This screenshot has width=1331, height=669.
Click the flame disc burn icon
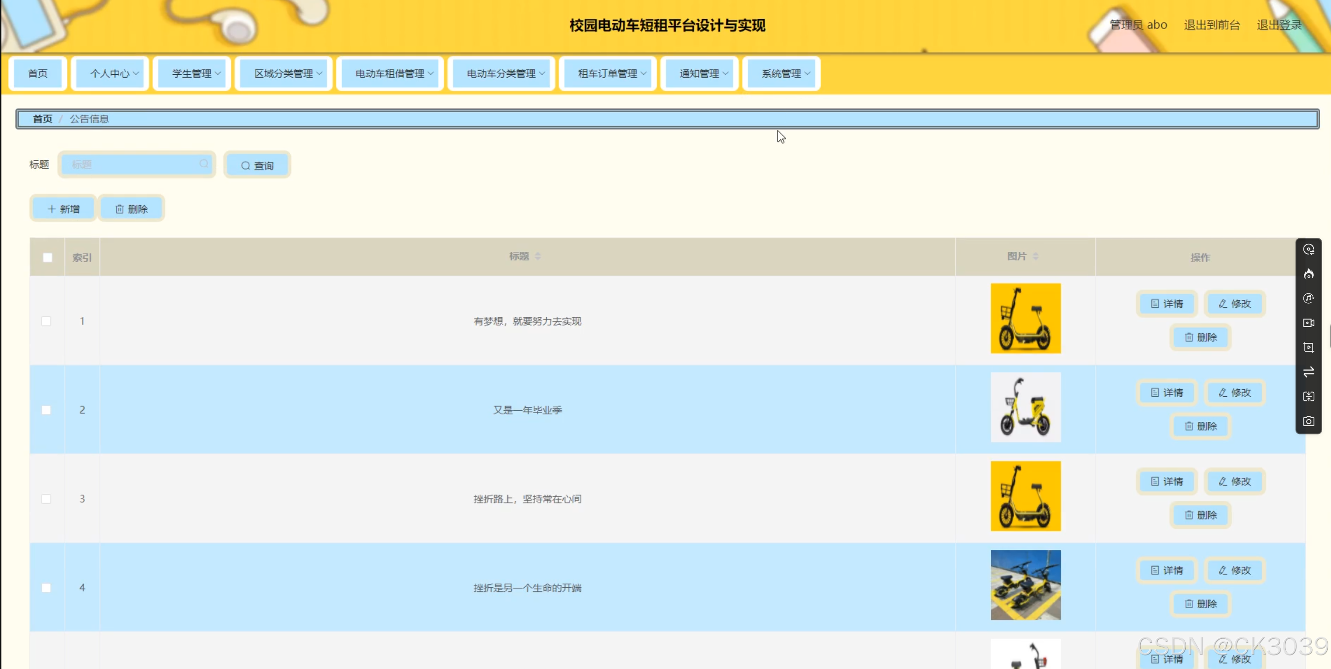point(1308,274)
